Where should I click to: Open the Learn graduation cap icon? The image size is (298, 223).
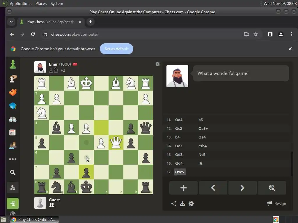tap(13, 106)
